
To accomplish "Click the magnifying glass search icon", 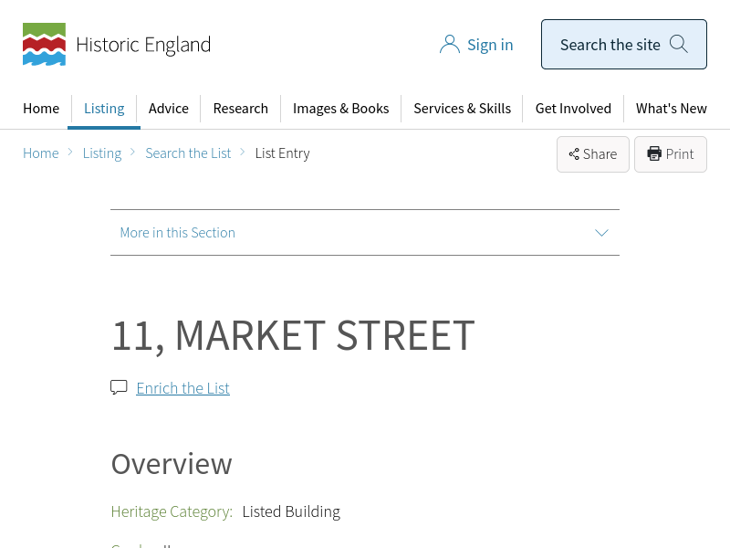I will [678, 44].
